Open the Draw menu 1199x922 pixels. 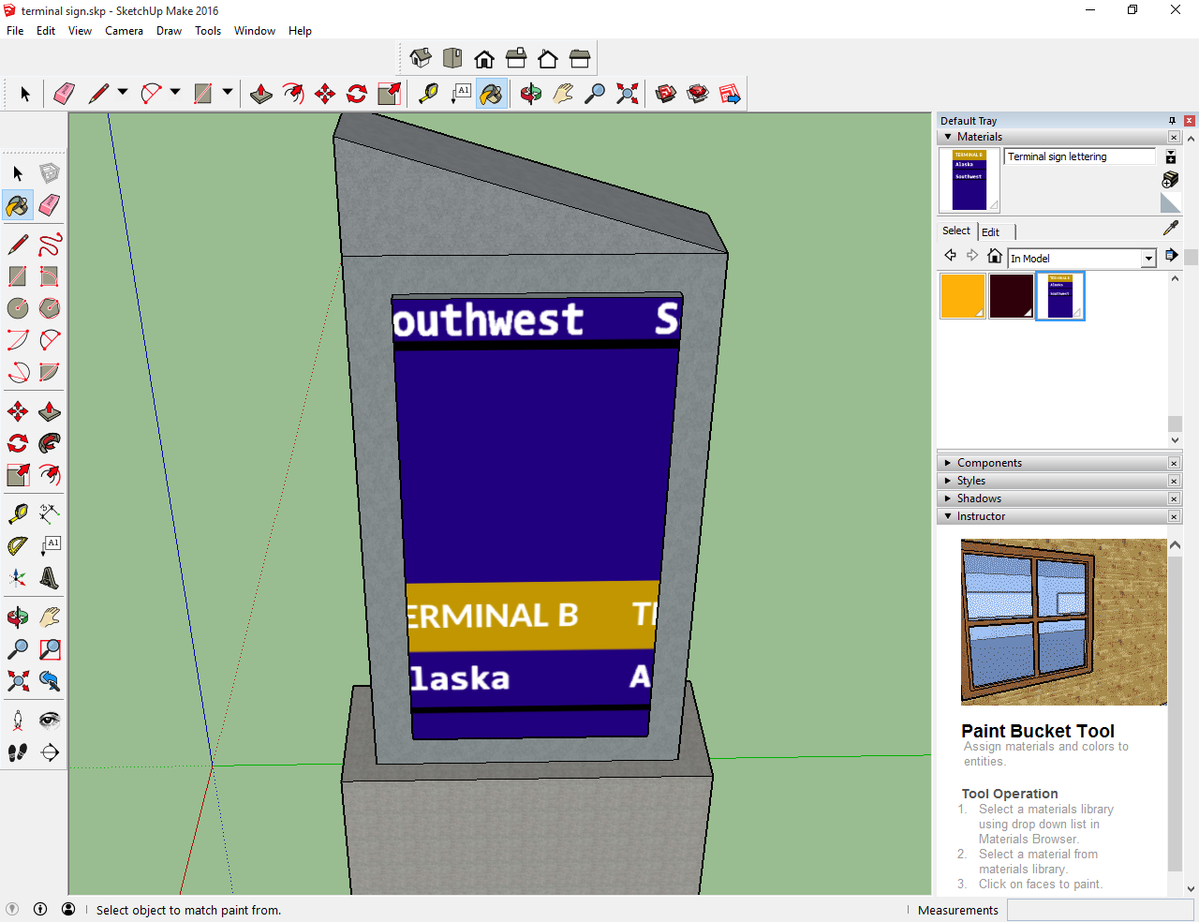[x=169, y=31]
